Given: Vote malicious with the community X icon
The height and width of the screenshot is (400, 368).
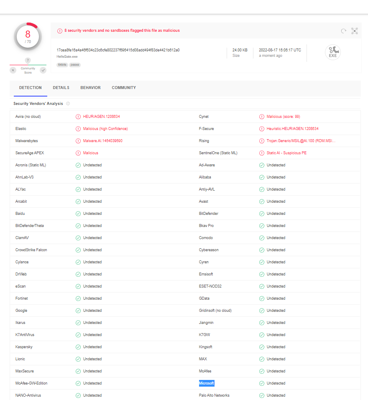Looking at the screenshot, I should 13,70.
